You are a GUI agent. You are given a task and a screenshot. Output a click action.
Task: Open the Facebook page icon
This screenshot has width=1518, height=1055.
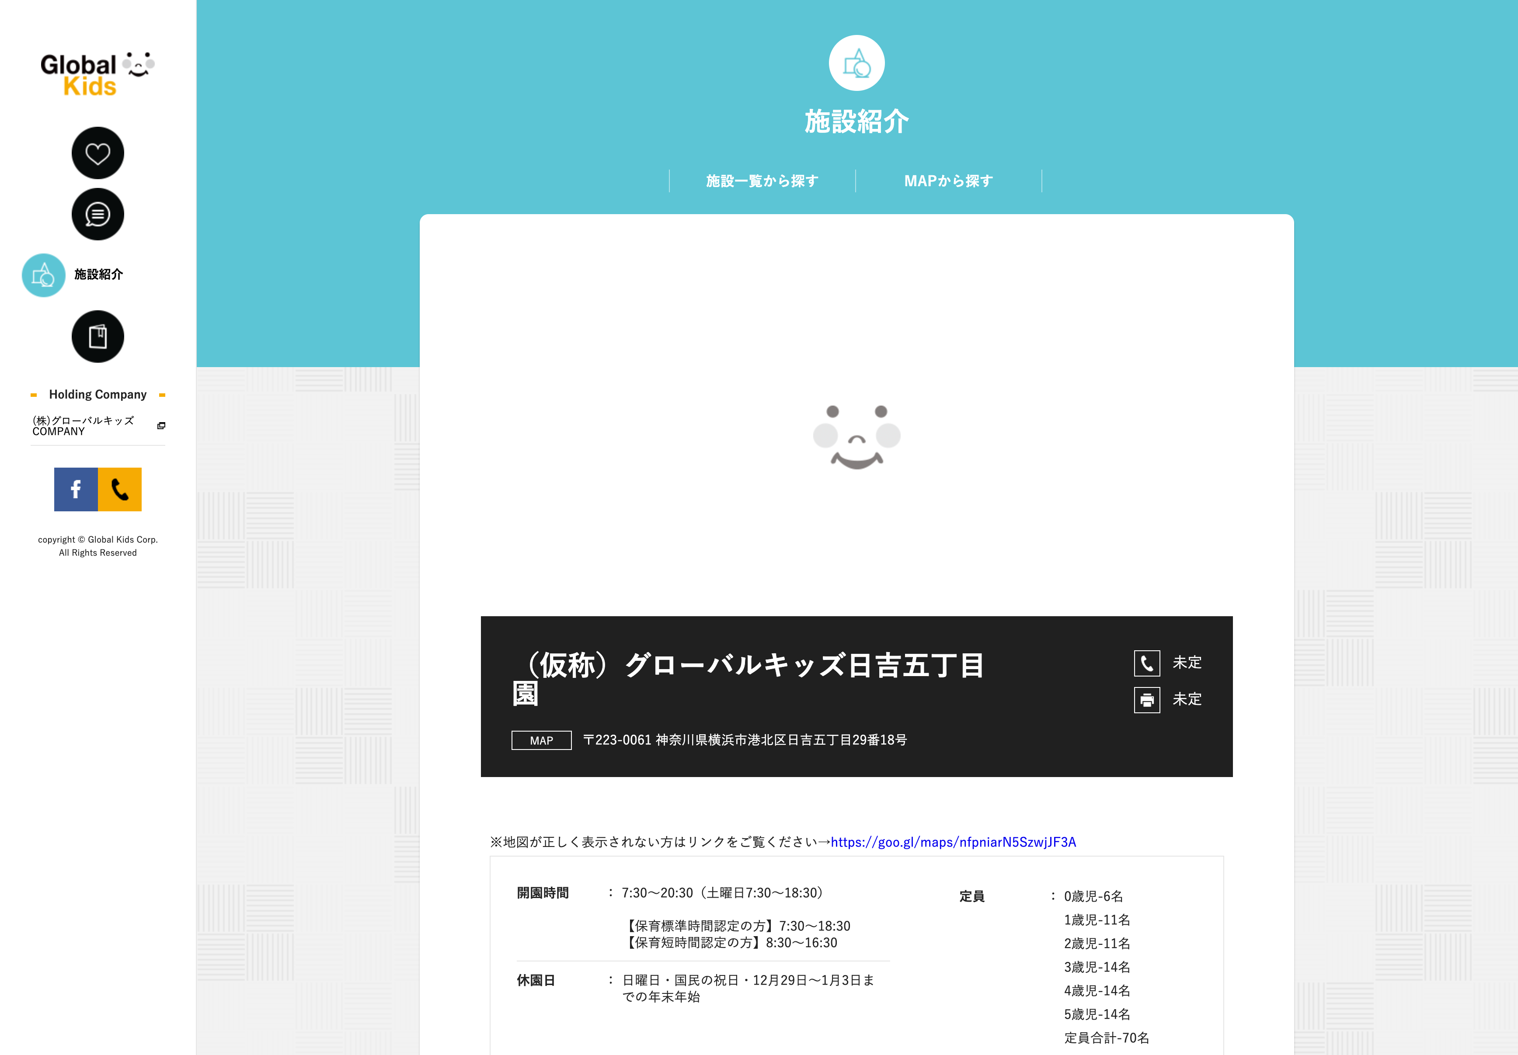76,489
